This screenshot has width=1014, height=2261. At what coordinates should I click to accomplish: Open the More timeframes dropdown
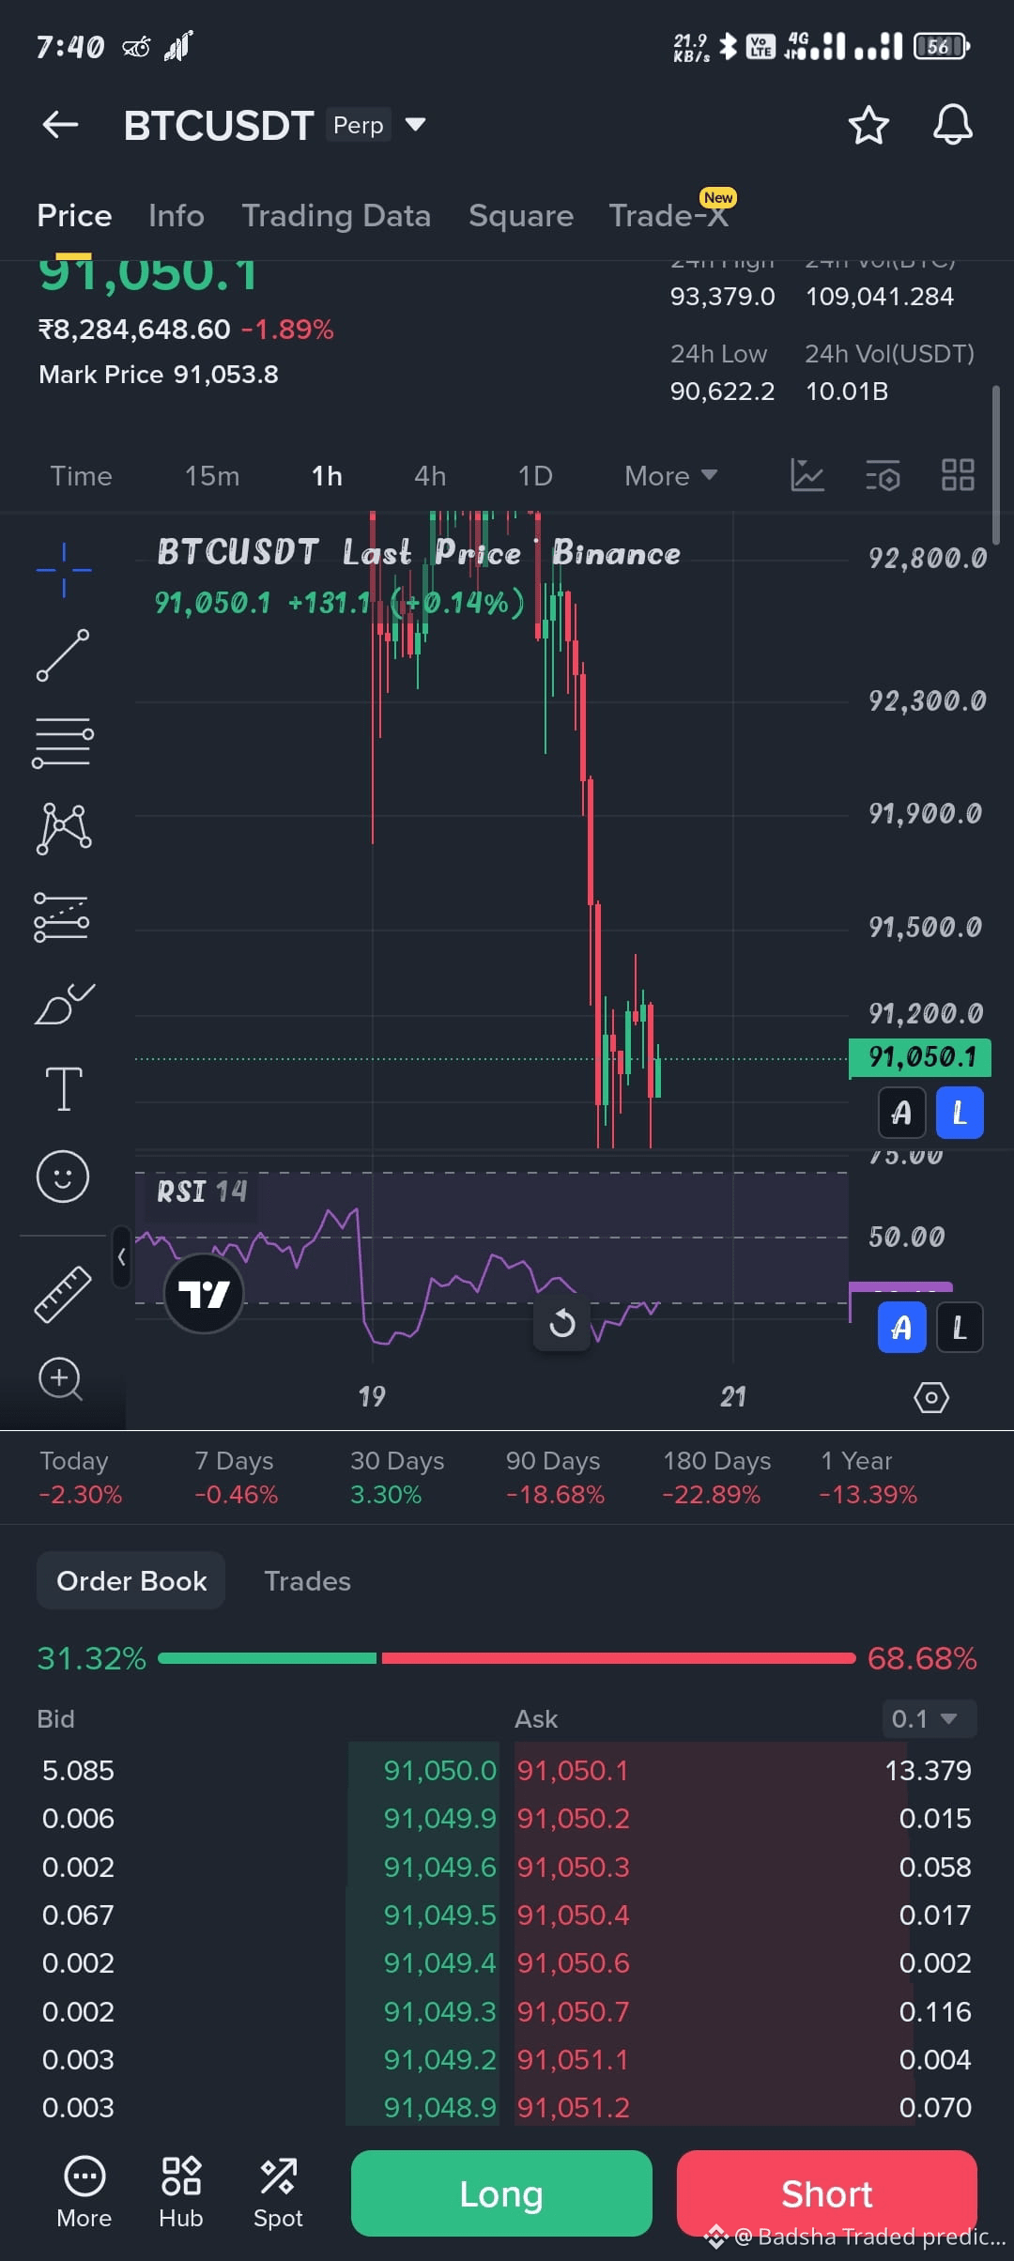(670, 476)
